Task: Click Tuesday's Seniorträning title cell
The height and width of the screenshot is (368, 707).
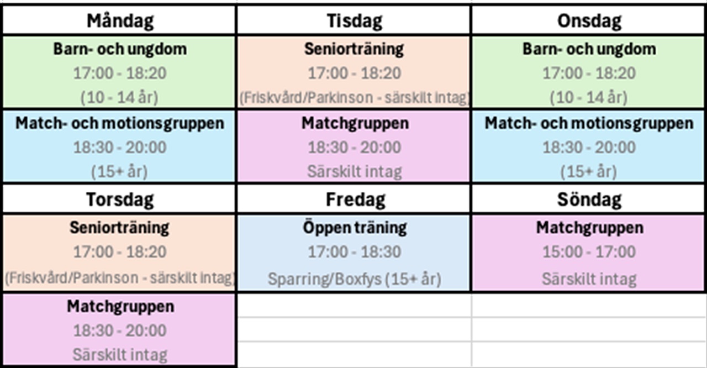Action: (354, 49)
